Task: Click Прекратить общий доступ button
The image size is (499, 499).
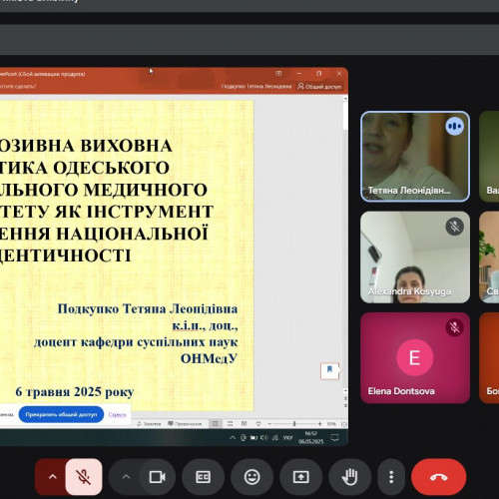Action: click(61, 414)
